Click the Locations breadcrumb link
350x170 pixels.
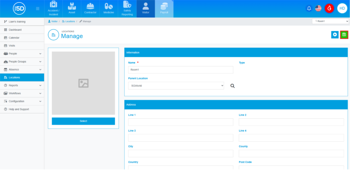70,21
